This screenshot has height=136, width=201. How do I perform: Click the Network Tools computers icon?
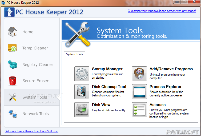click(13, 114)
